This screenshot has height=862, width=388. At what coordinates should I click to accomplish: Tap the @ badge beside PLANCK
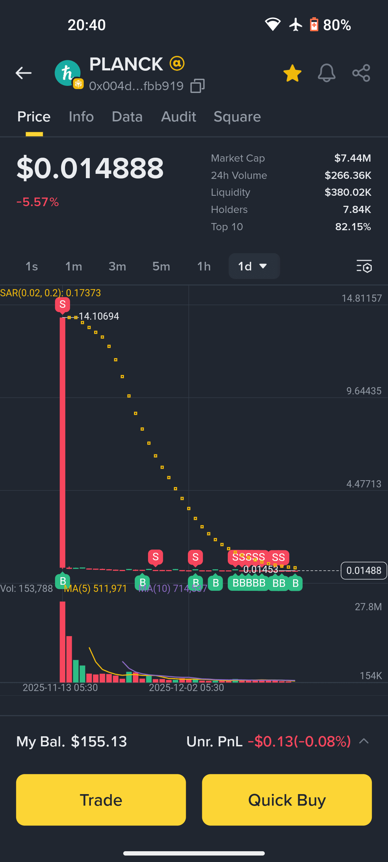coord(177,64)
